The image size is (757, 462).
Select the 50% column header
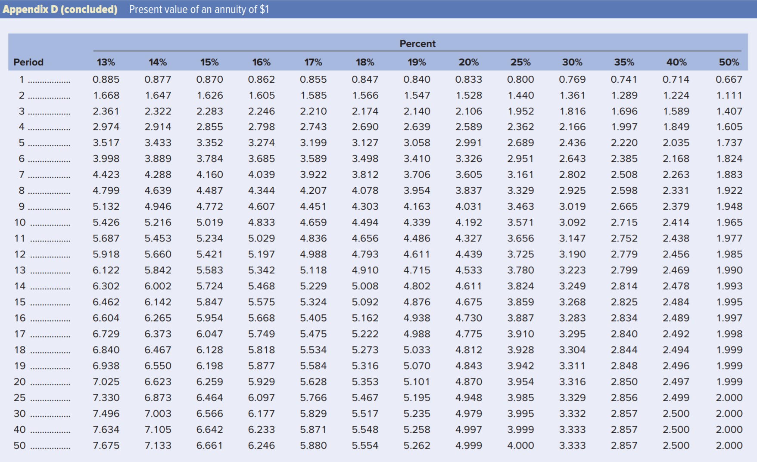pyautogui.click(x=729, y=62)
